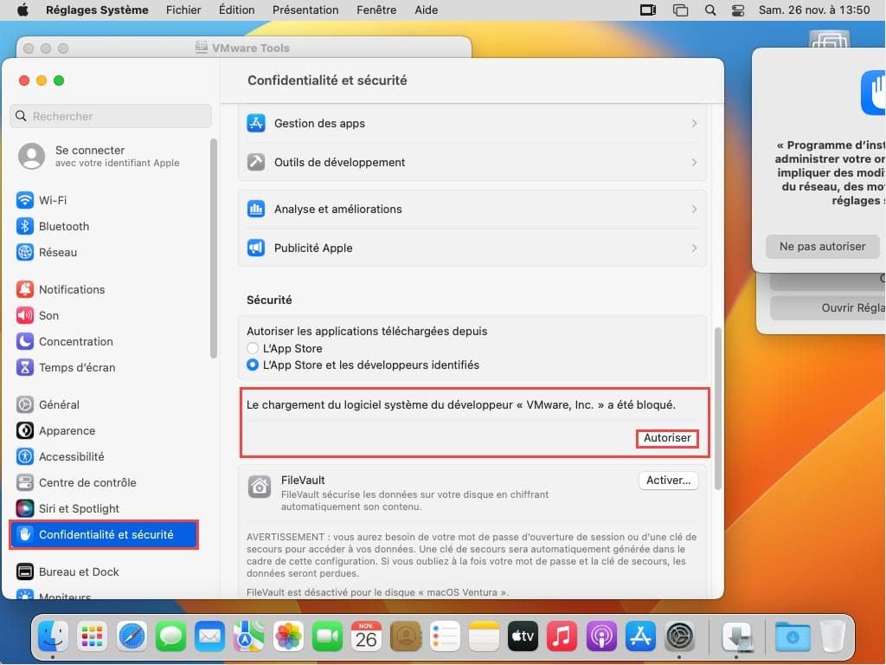886x665 pixels.
Task: Click the Outils de développement hammer icon
Action: pos(256,162)
